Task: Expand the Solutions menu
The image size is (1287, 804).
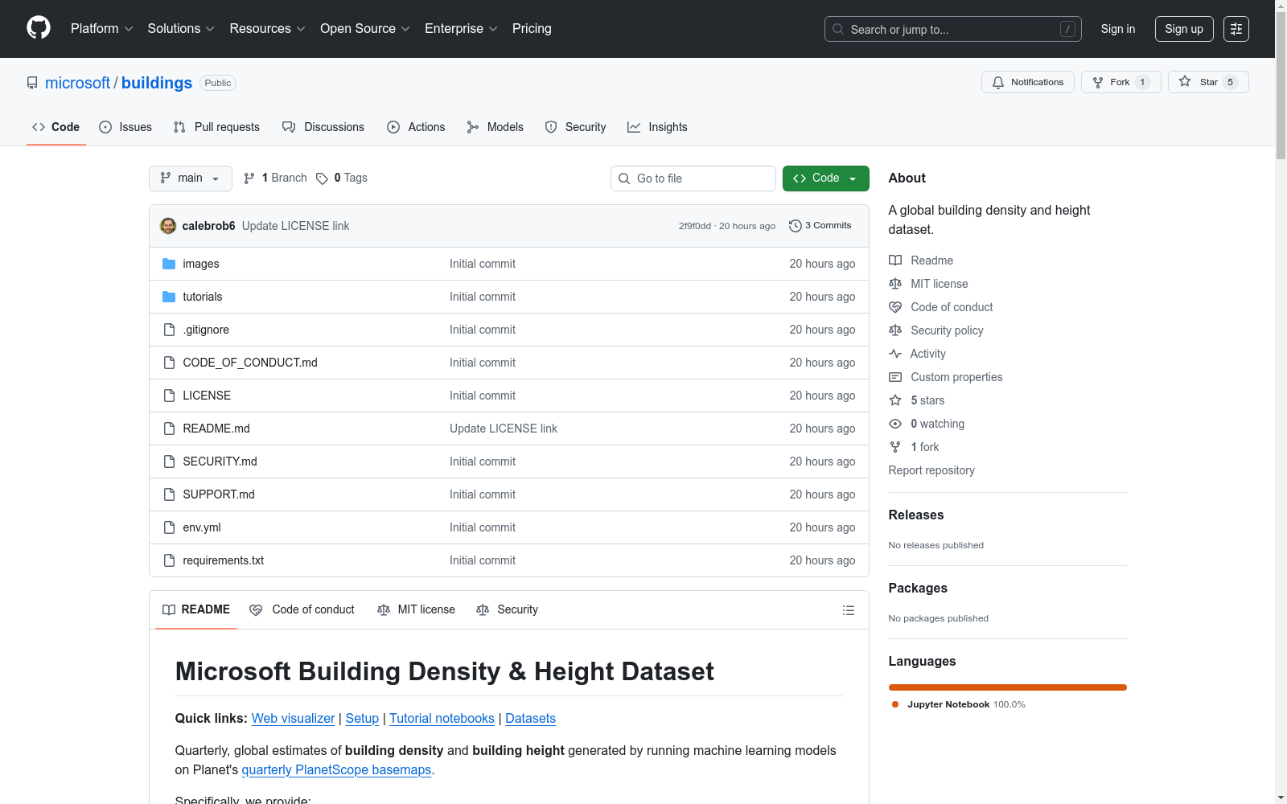Action: tap(181, 29)
